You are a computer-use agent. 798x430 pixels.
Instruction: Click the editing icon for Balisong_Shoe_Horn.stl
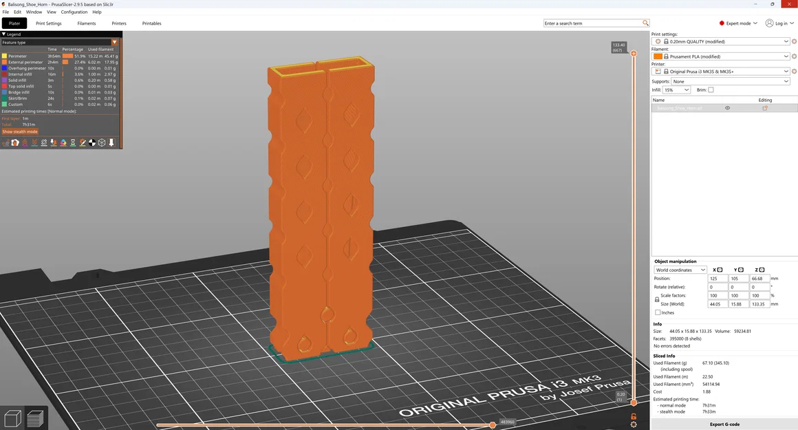coord(765,108)
